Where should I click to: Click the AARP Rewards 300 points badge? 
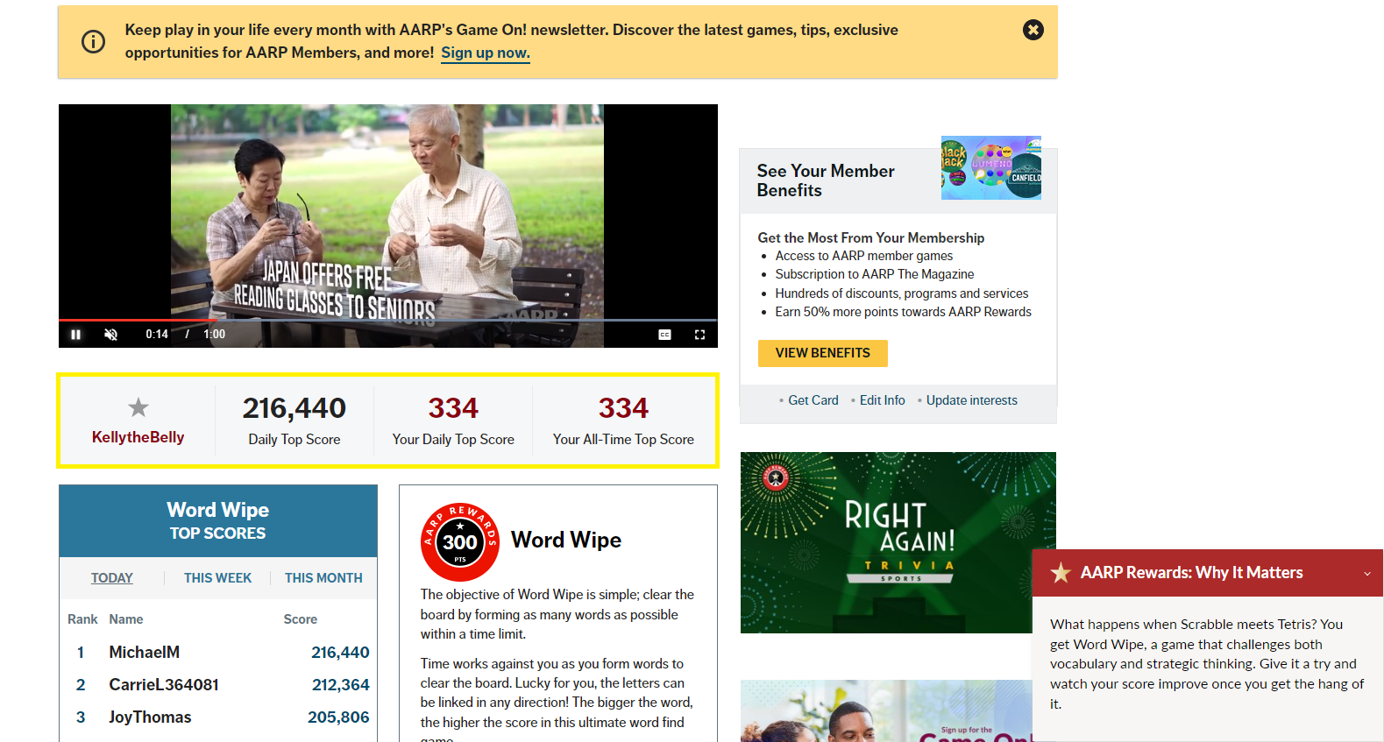tap(460, 541)
